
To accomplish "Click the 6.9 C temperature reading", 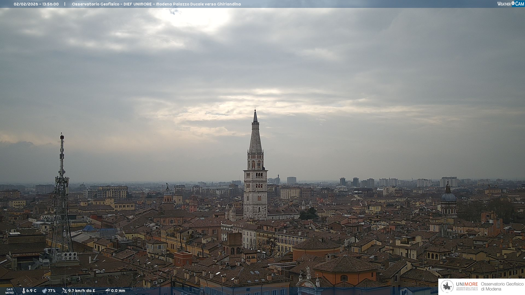I will pos(31,291).
